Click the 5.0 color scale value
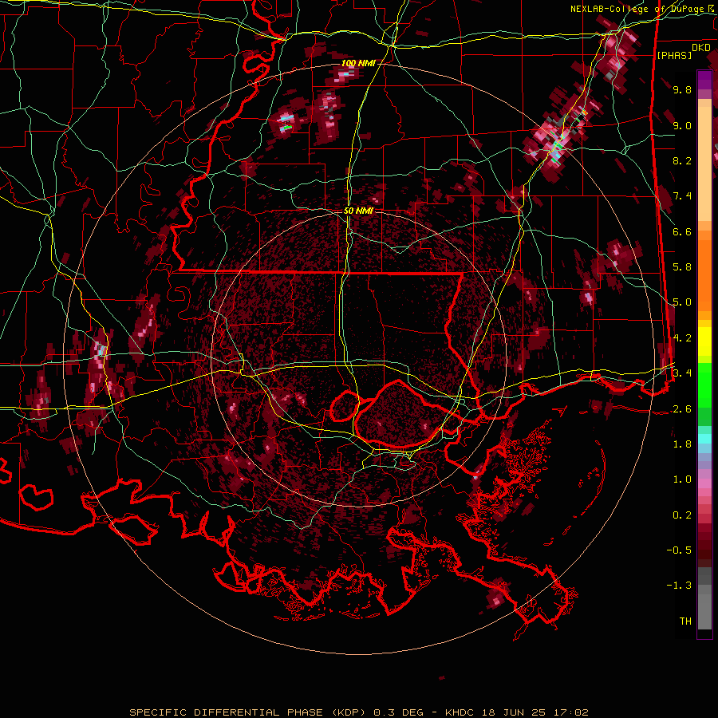The width and height of the screenshot is (718, 718). coord(682,302)
